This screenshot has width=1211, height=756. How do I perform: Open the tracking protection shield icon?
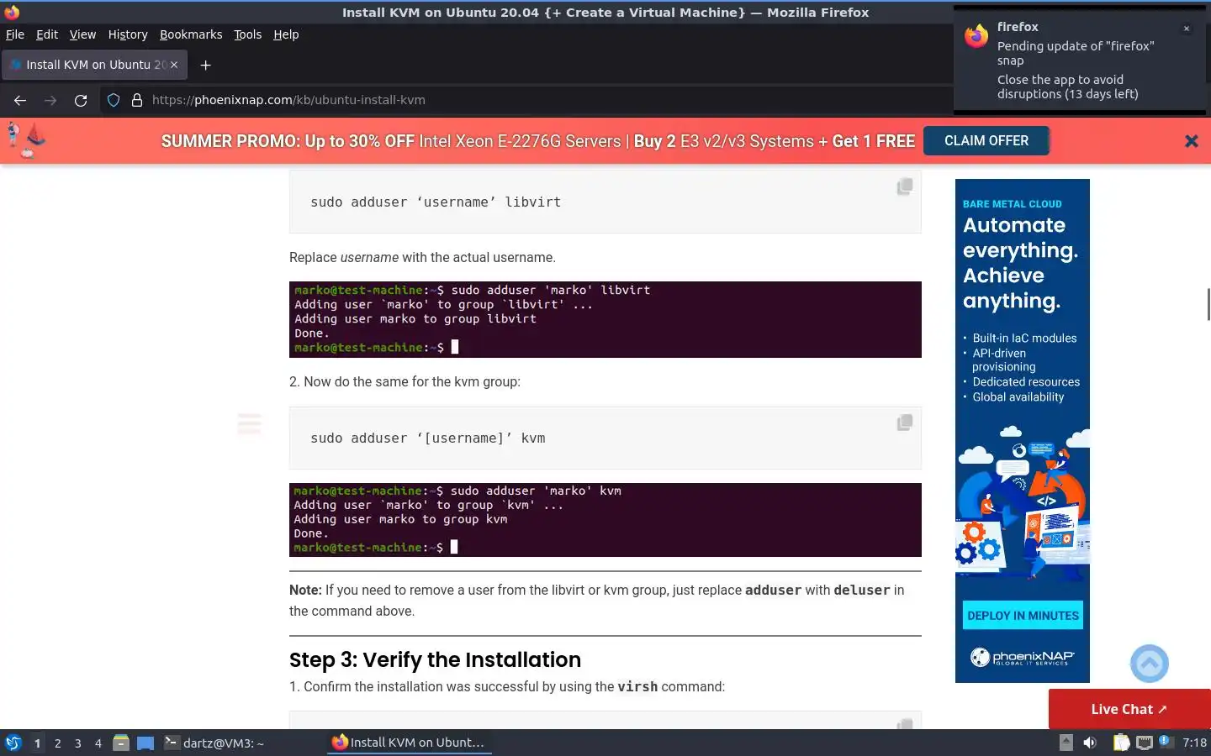pyautogui.click(x=114, y=100)
